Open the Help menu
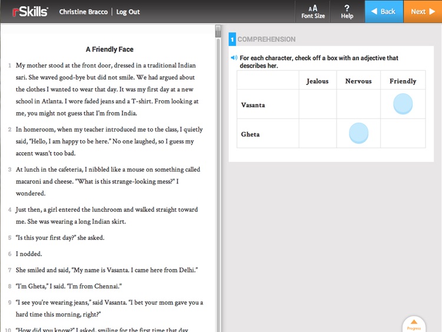The width and height of the screenshot is (442, 332). click(347, 12)
